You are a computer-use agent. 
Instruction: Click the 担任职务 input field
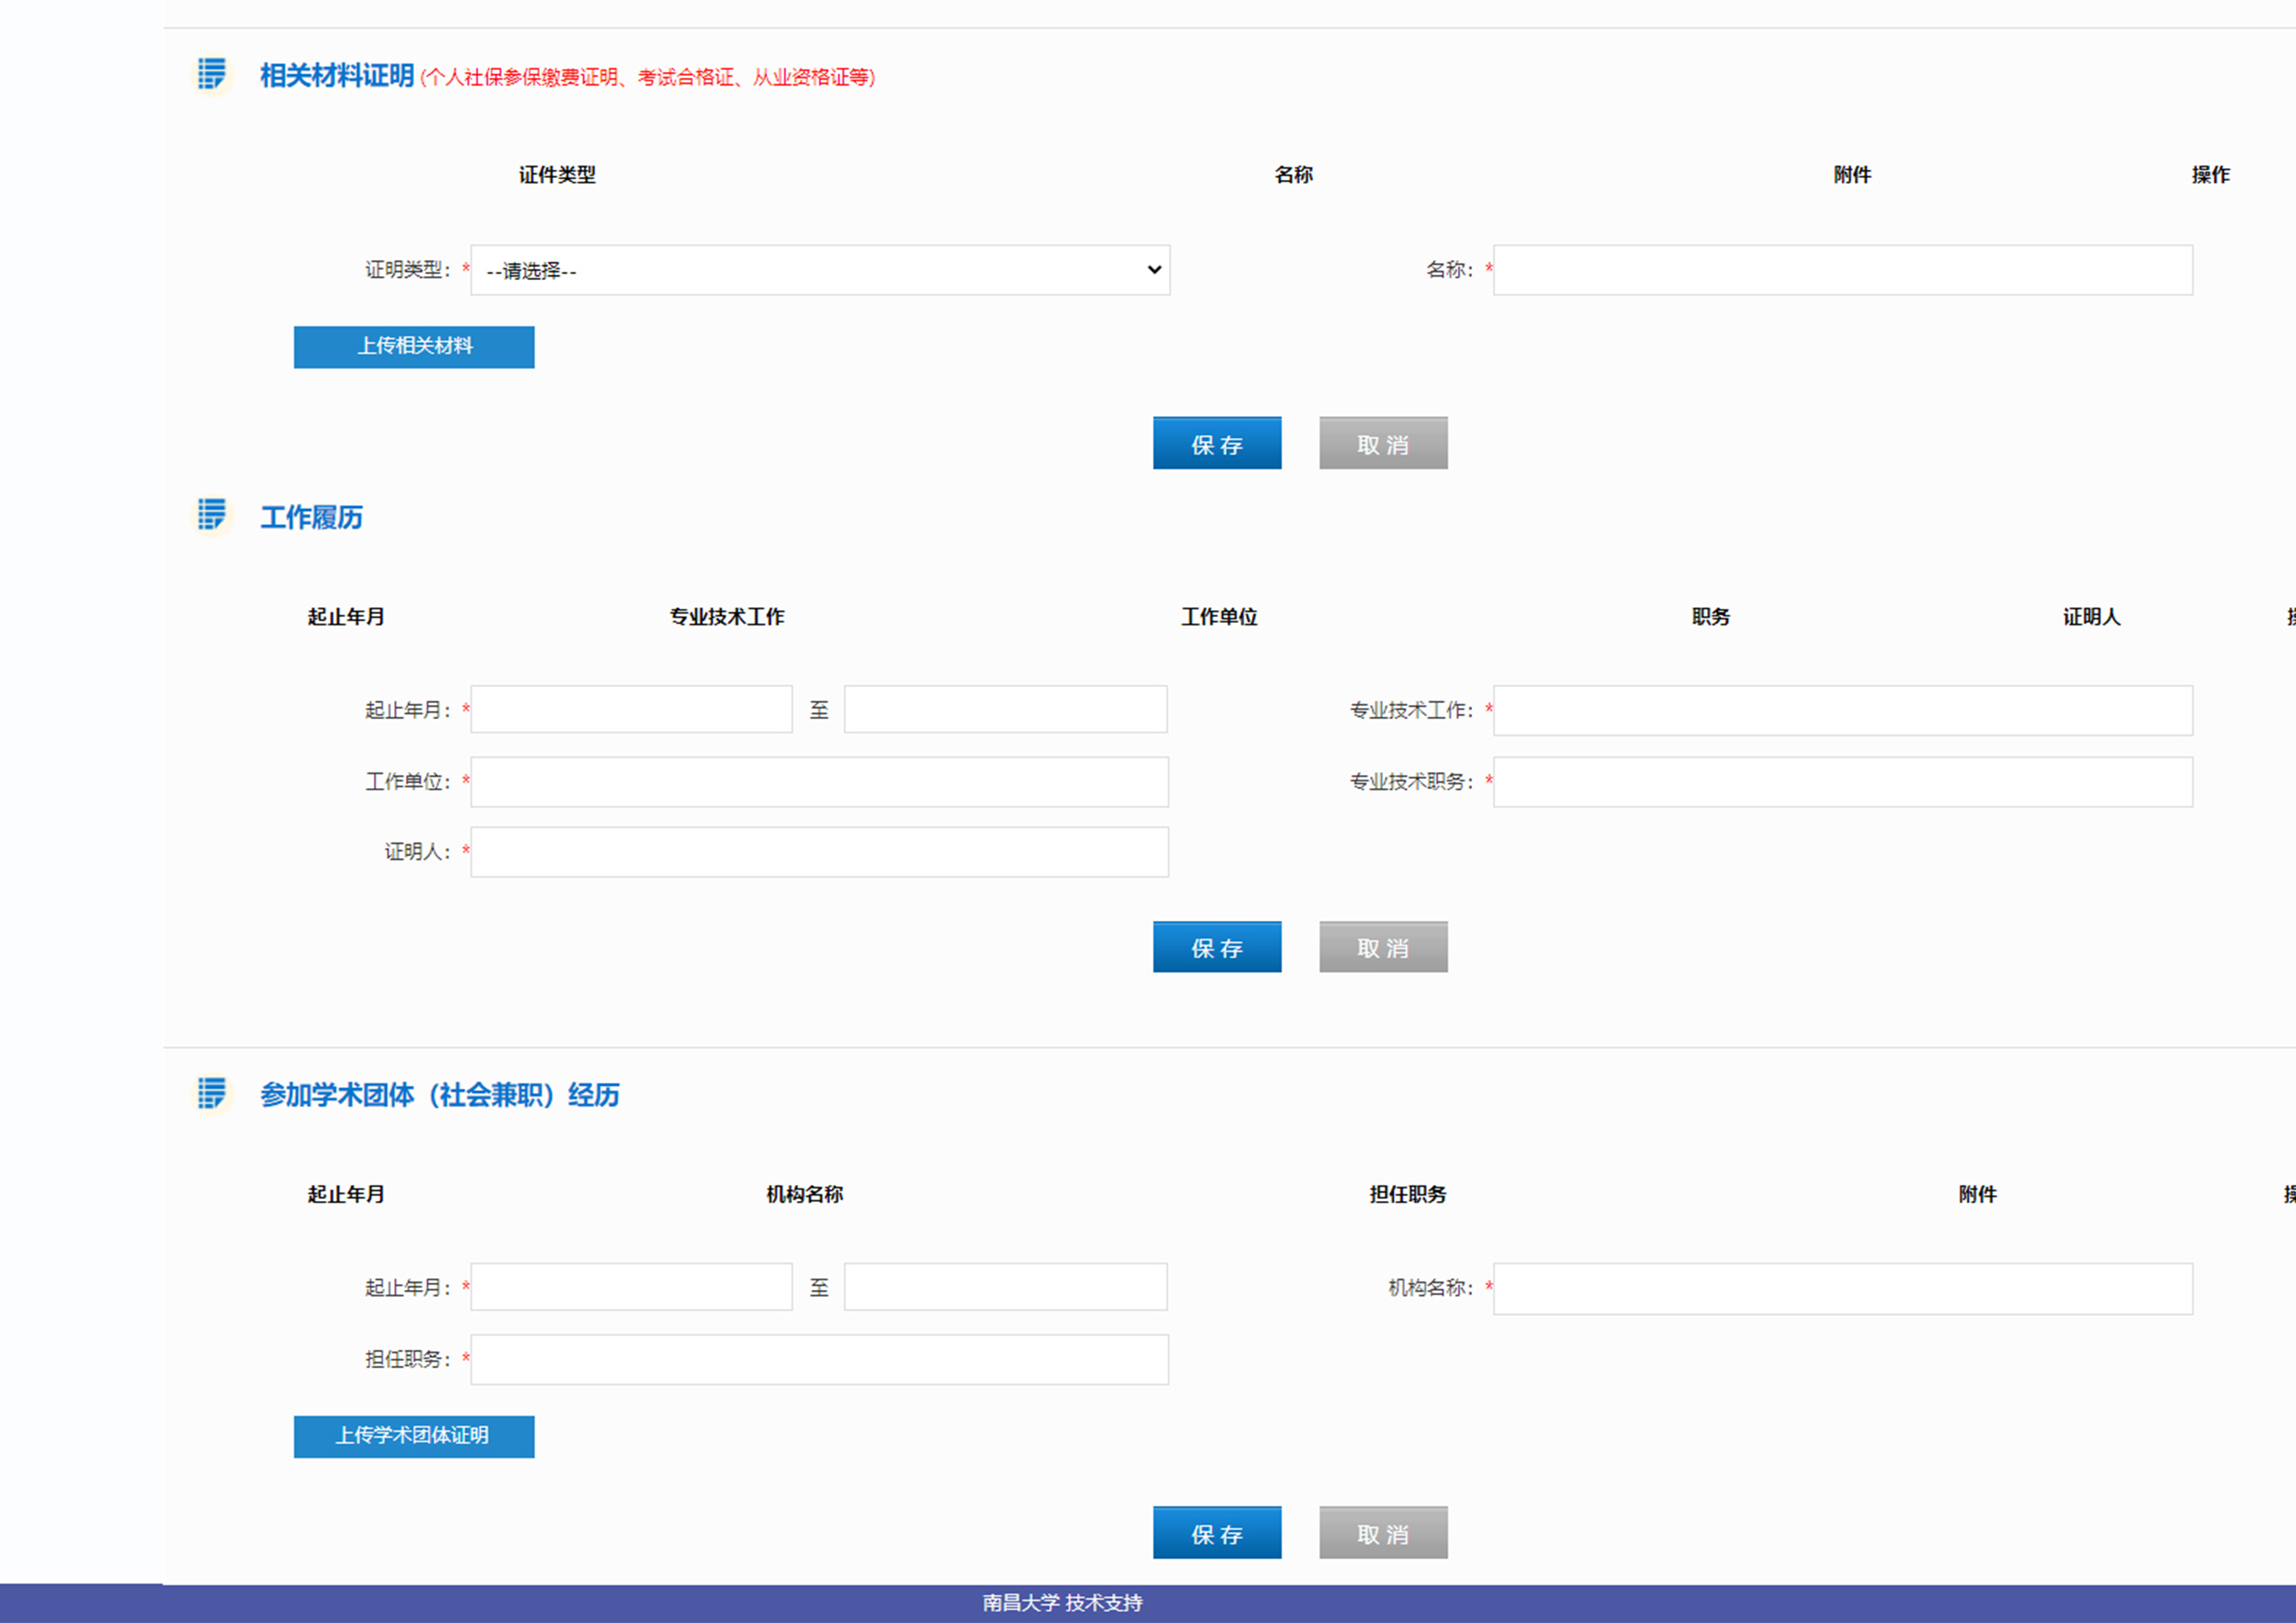pyautogui.click(x=819, y=1359)
